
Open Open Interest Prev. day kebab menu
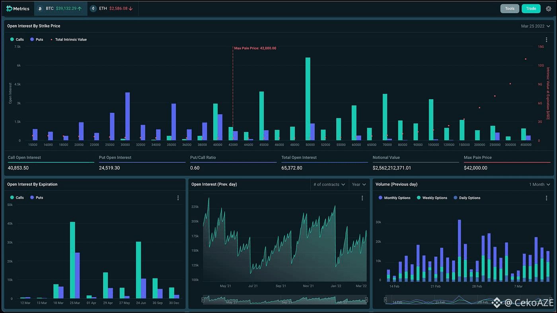pos(362,198)
